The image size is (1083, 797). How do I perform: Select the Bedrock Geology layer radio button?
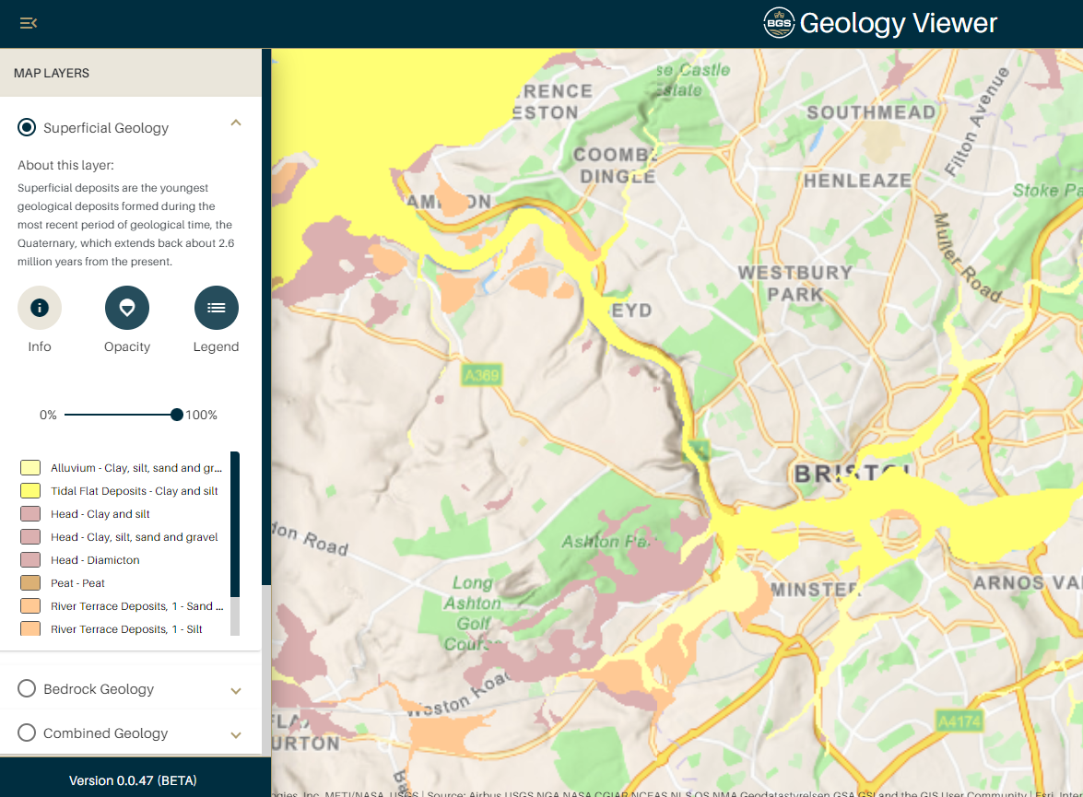click(x=27, y=689)
